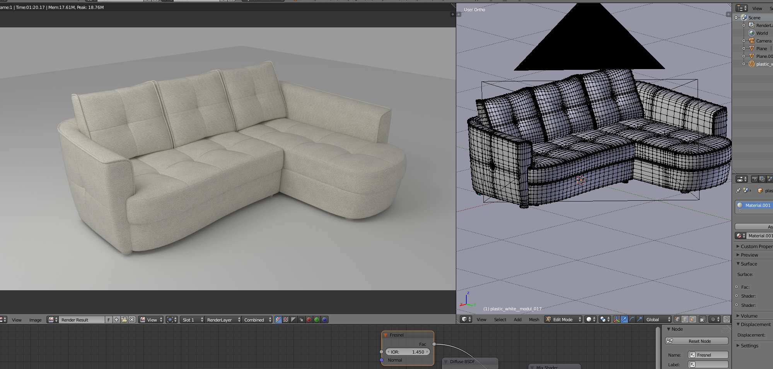Unlink the Render Result image with X button
Viewport: 773px width, 369px height.
coord(132,320)
